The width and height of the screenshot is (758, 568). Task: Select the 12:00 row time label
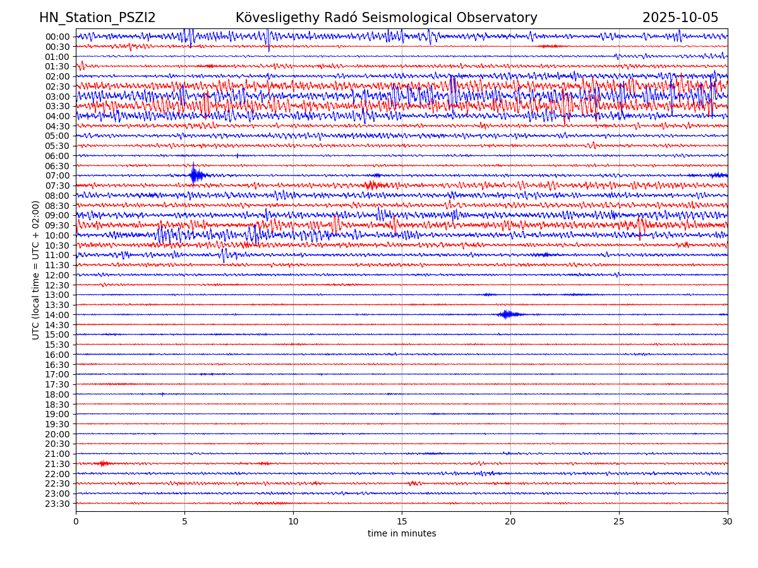click(57, 275)
